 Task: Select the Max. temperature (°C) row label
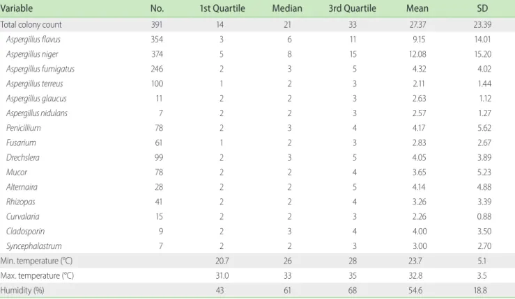pos(37,275)
